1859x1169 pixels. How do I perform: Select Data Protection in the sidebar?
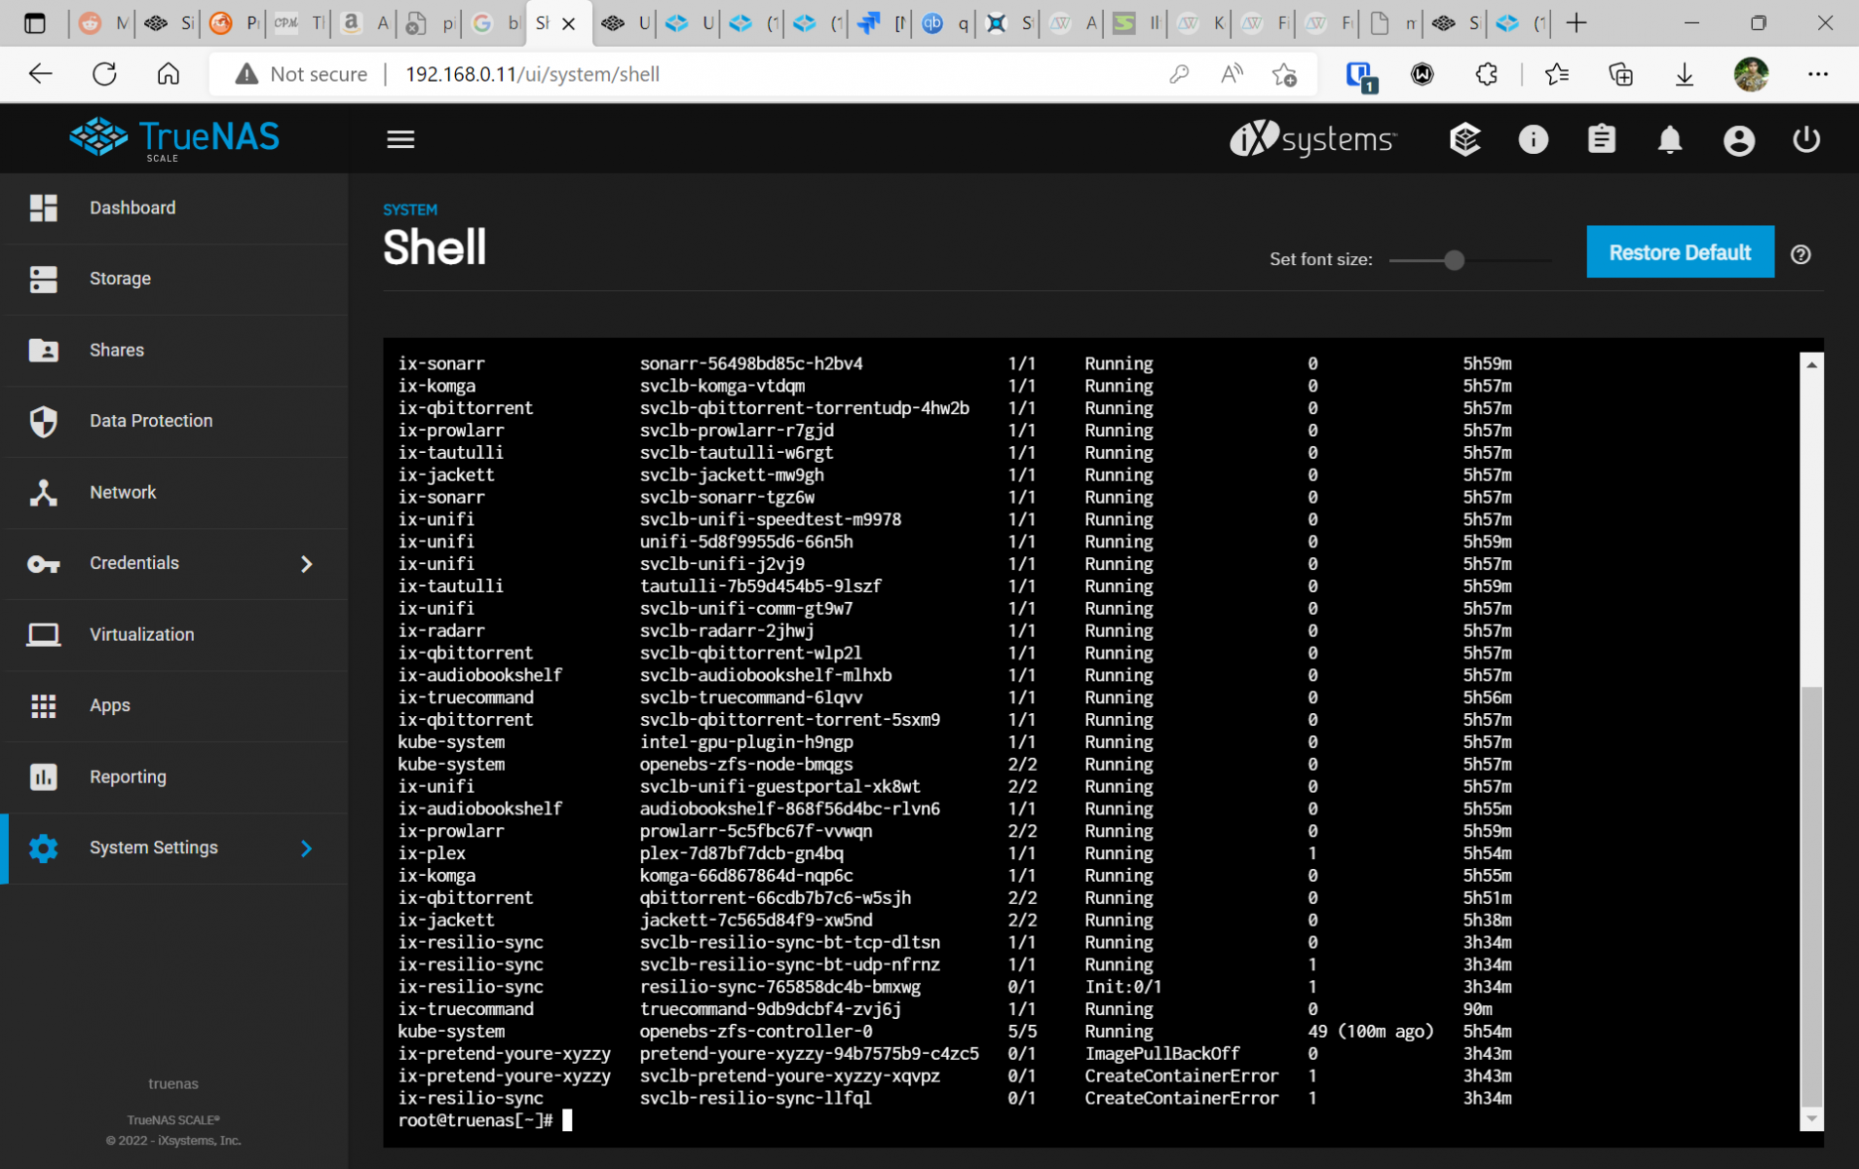174,422
